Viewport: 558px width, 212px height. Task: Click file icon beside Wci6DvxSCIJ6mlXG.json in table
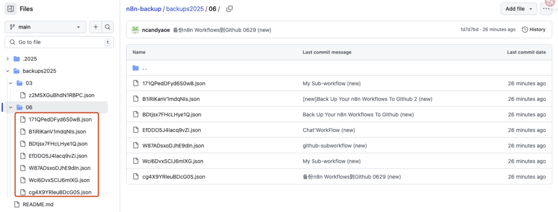(135, 161)
